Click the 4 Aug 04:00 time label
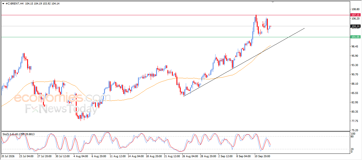Image resolution: width=362 pixels, height=160 pixels. 80,156
